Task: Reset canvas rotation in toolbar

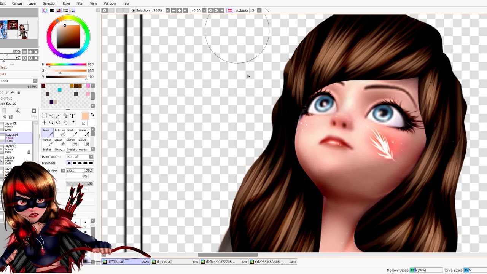Action: pyautogui.click(x=222, y=10)
